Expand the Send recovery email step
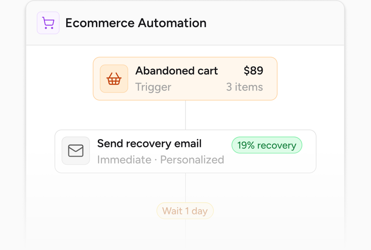The image size is (371, 250). (185, 151)
